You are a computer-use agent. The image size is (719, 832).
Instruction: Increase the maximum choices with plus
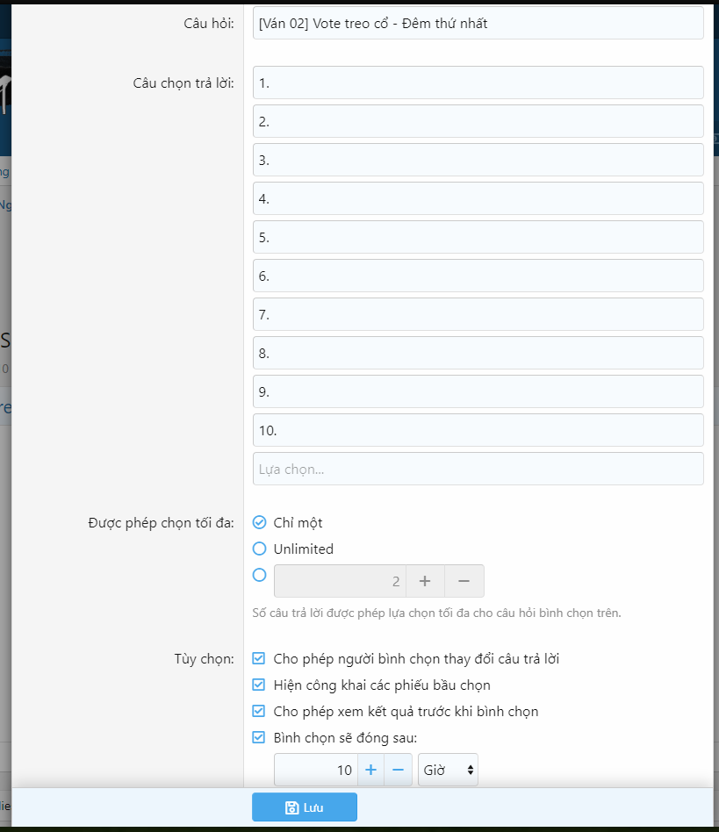pos(425,581)
